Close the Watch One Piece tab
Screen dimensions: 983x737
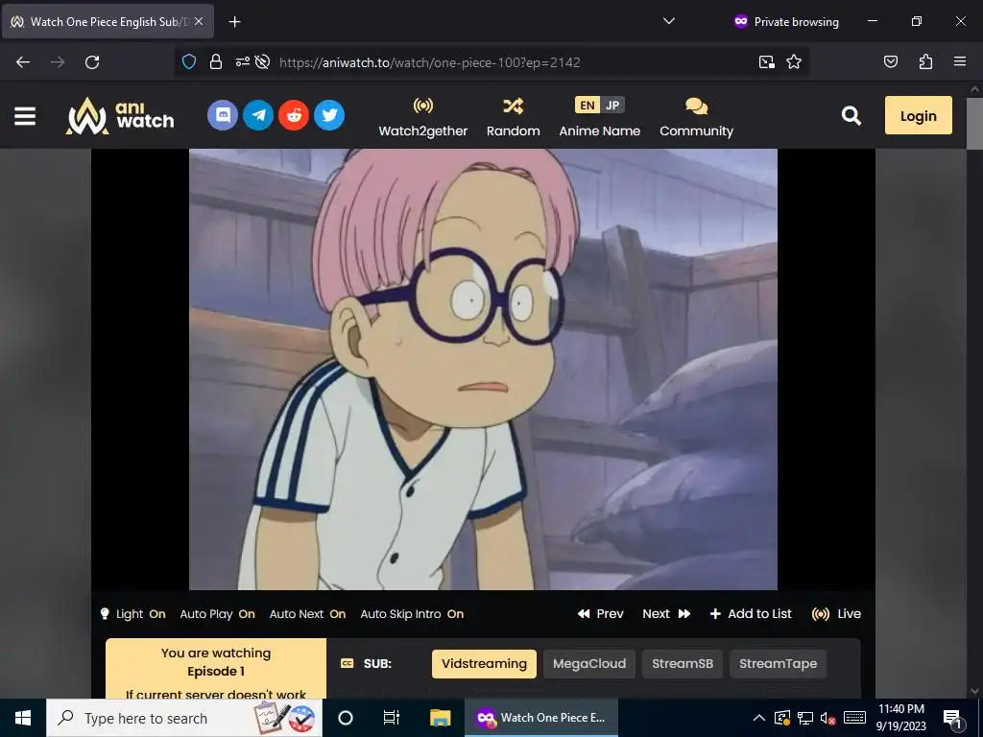click(199, 21)
